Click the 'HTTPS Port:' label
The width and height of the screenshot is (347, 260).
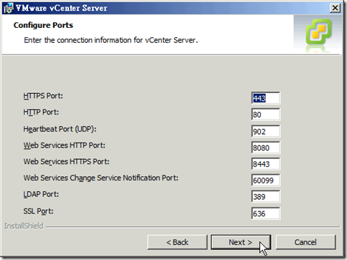pos(43,96)
